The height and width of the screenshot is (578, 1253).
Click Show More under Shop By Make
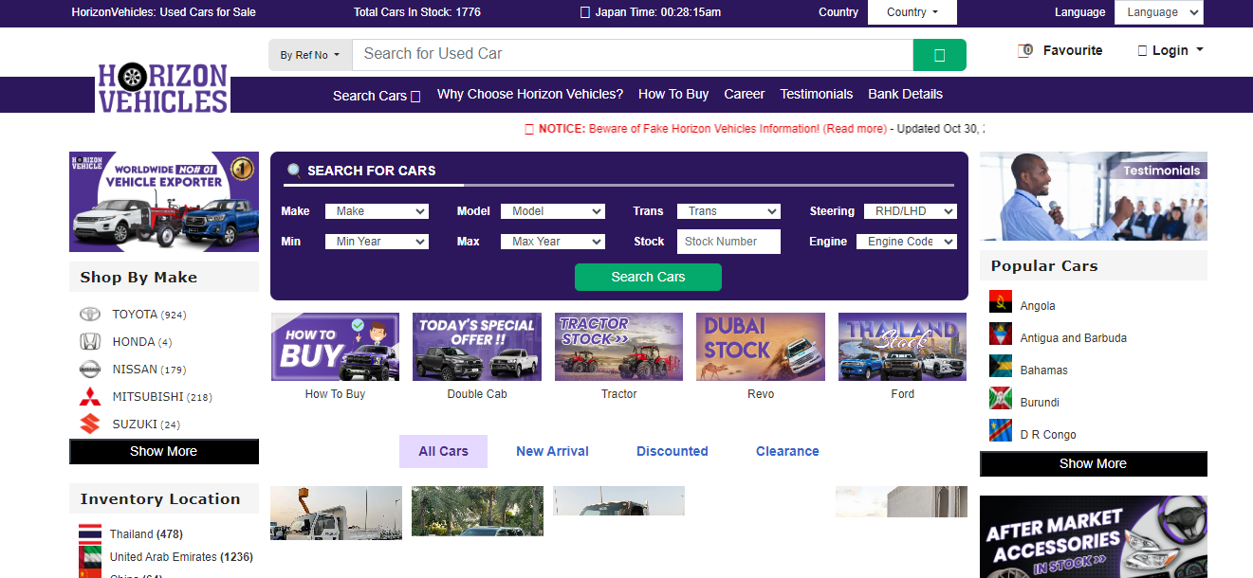(164, 451)
